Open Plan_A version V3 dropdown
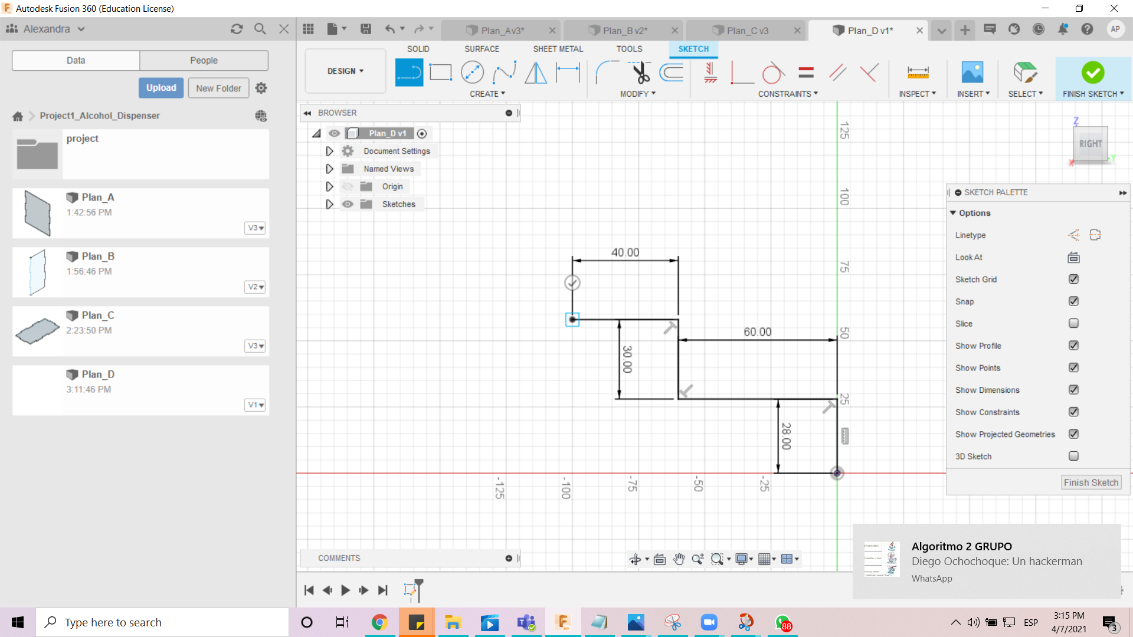 255,228
